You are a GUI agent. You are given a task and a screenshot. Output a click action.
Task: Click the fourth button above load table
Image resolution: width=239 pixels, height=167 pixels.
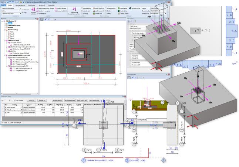point(70,100)
